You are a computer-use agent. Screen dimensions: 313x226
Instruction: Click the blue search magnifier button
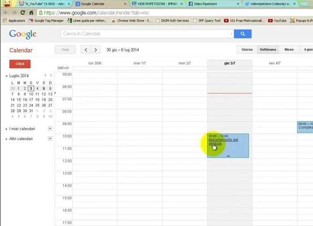(242, 34)
